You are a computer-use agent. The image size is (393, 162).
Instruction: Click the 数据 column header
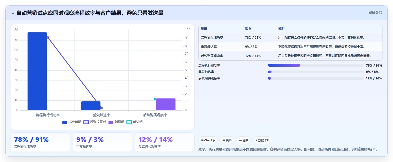[248, 29]
